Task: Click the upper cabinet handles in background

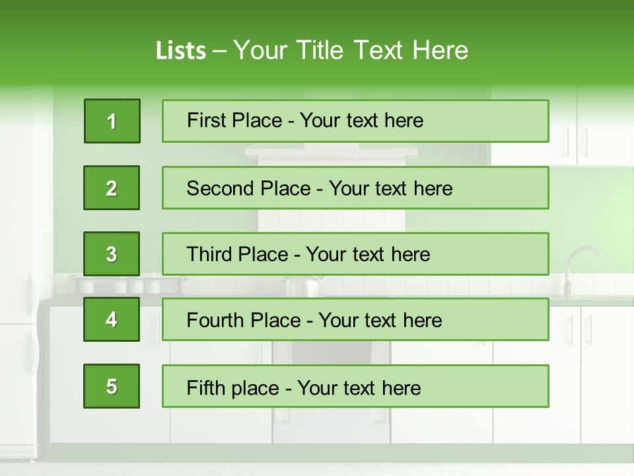Action: click(577, 141)
